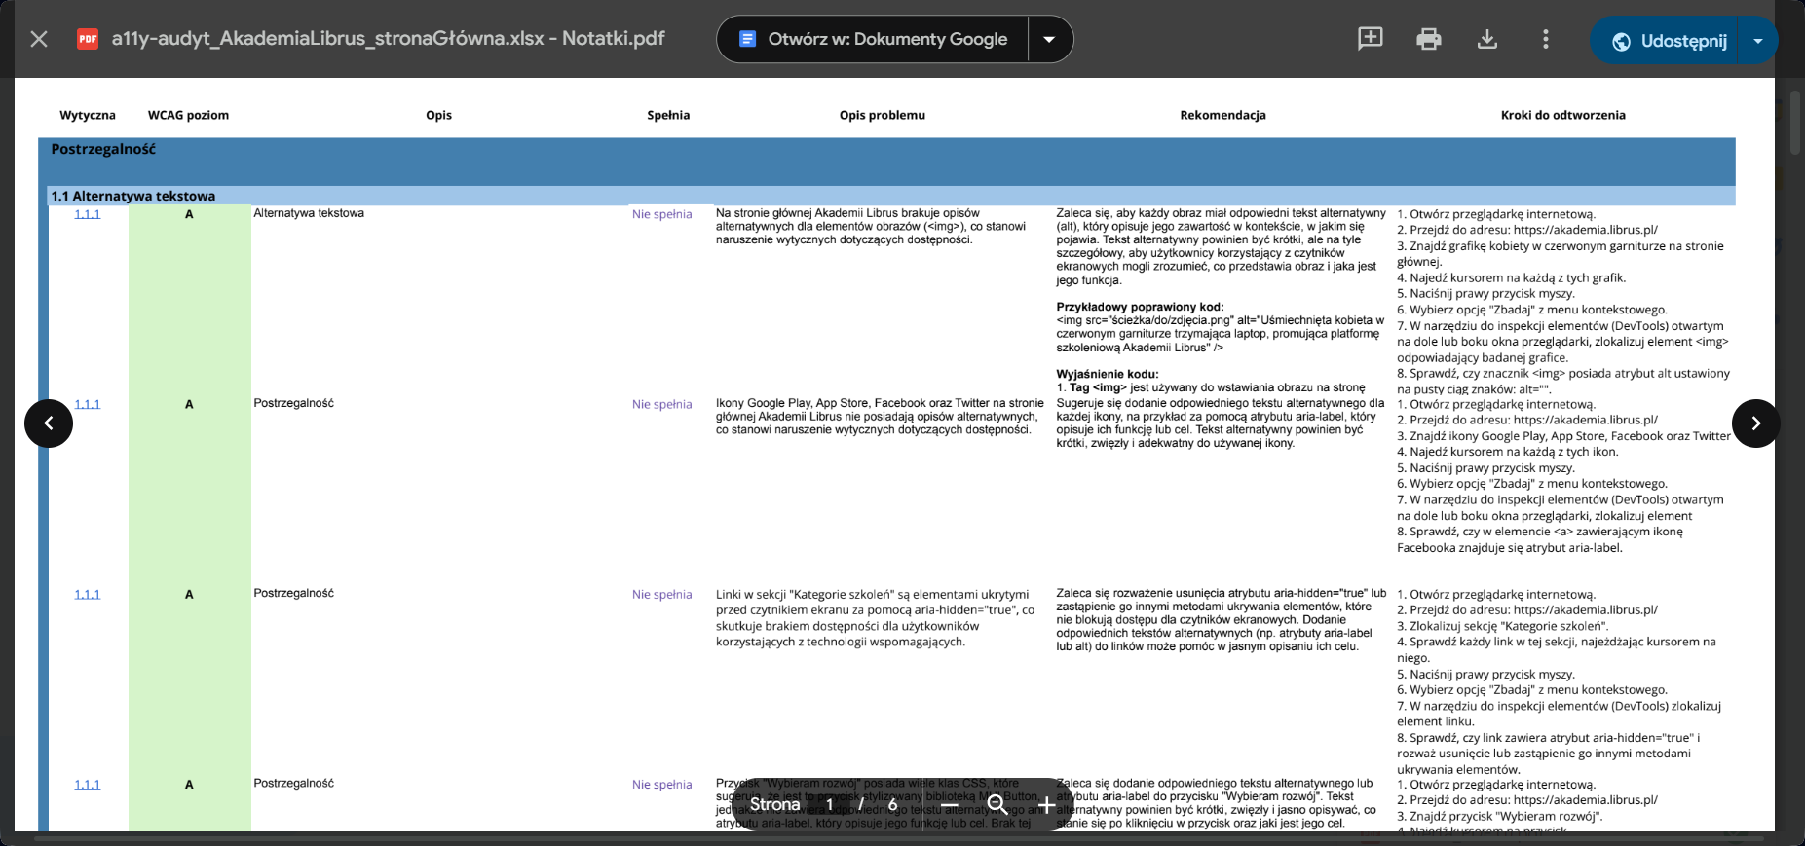Expand the 'Otwórz w' dropdown arrow
The image size is (1805, 846).
(x=1050, y=39)
